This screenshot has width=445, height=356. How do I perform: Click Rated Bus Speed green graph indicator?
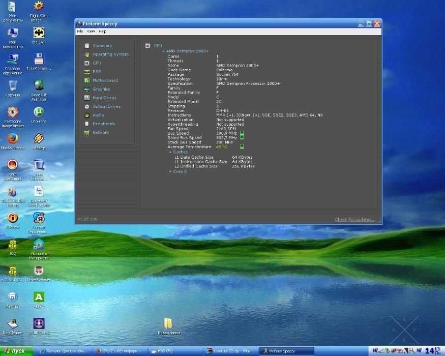click(242, 137)
